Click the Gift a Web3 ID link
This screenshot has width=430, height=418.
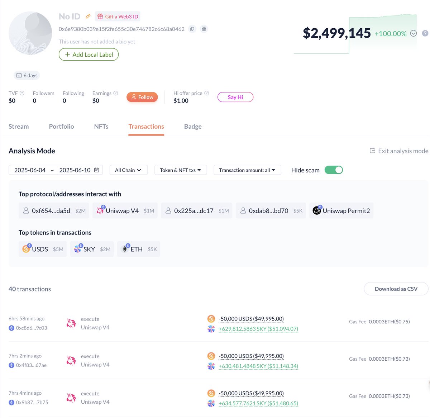point(118,16)
